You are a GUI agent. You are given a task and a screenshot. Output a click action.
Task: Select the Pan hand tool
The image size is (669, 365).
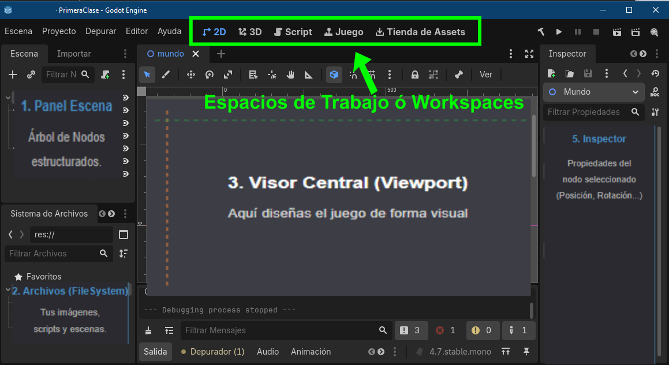tap(290, 75)
